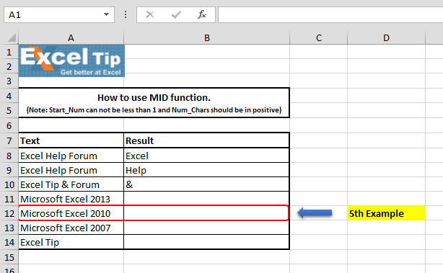
Task: Select cell A14 'Excel Tip'
Action: coord(71,242)
